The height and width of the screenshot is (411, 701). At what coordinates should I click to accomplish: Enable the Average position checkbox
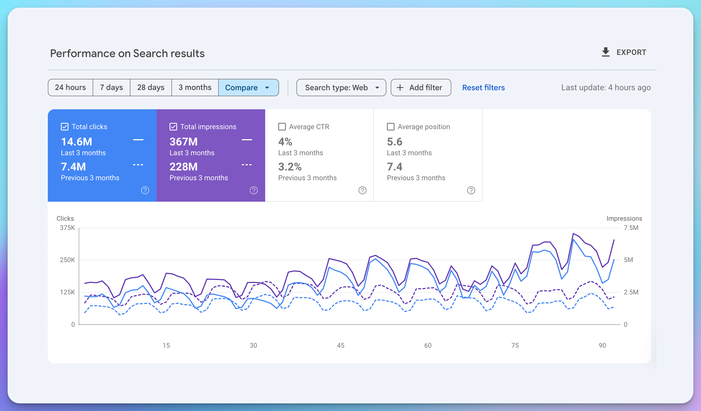pyautogui.click(x=390, y=127)
